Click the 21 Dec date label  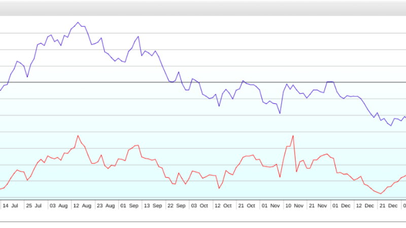point(388,206)
